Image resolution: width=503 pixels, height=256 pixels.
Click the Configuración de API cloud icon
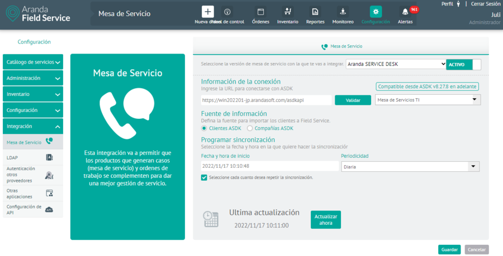click(49, 210)
